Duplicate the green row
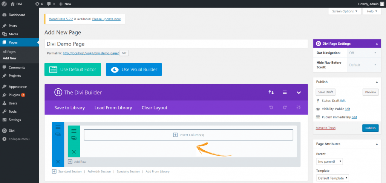Image resolution: width=386 pixels, height=183 pixels. tap(74, 138)
